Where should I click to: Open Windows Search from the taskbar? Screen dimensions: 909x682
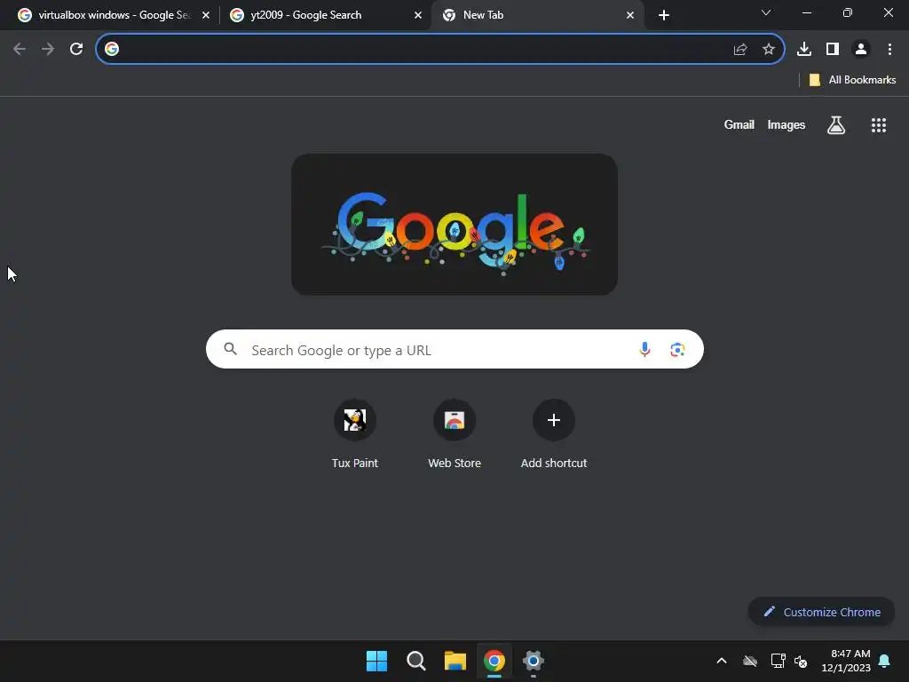point(415,661)
